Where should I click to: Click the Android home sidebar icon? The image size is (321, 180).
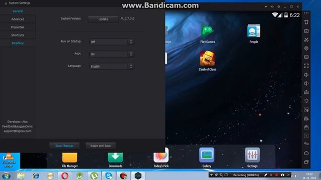point(306,153)
